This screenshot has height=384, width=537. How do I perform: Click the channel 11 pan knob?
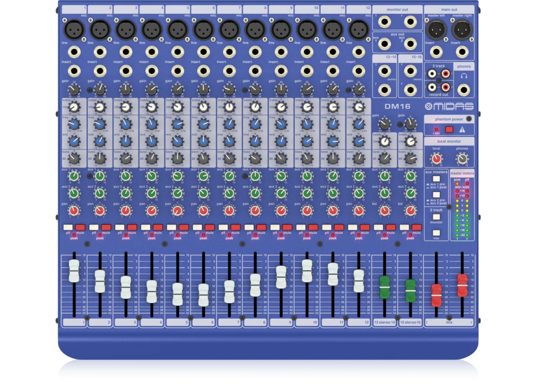[x=333, y=211]
